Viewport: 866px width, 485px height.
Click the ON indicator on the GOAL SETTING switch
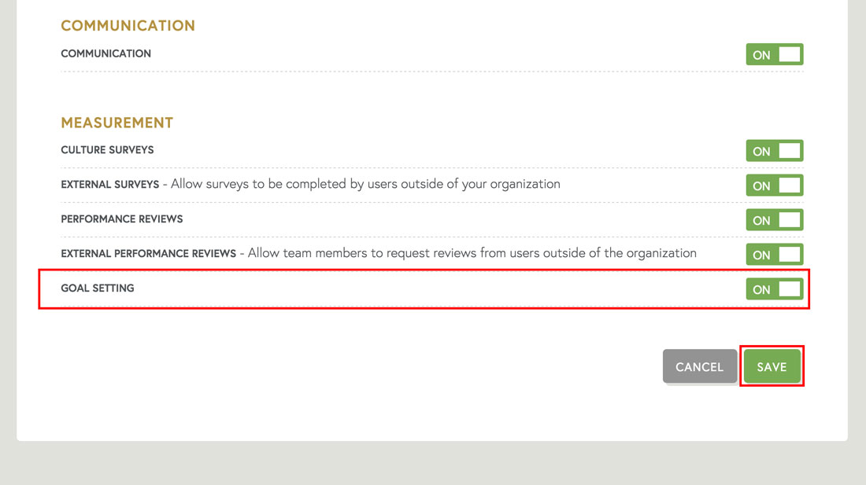click(x=763, y=288)
